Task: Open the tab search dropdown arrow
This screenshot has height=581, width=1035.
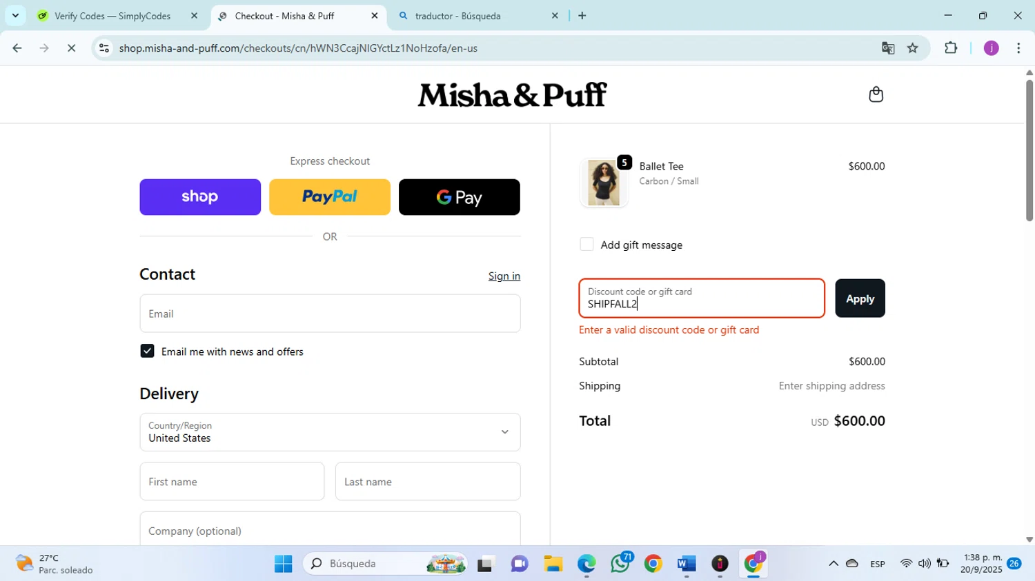Action: [x=15, y=15]
